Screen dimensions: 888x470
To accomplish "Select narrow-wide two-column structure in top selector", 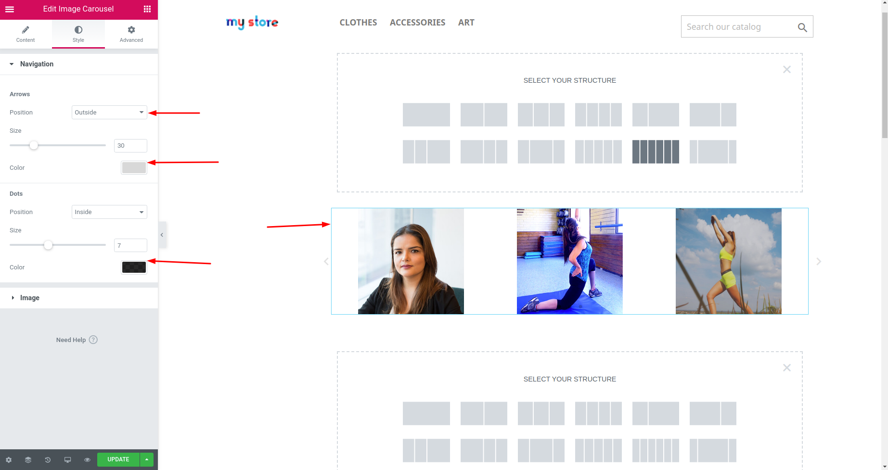I will point(656,114).
